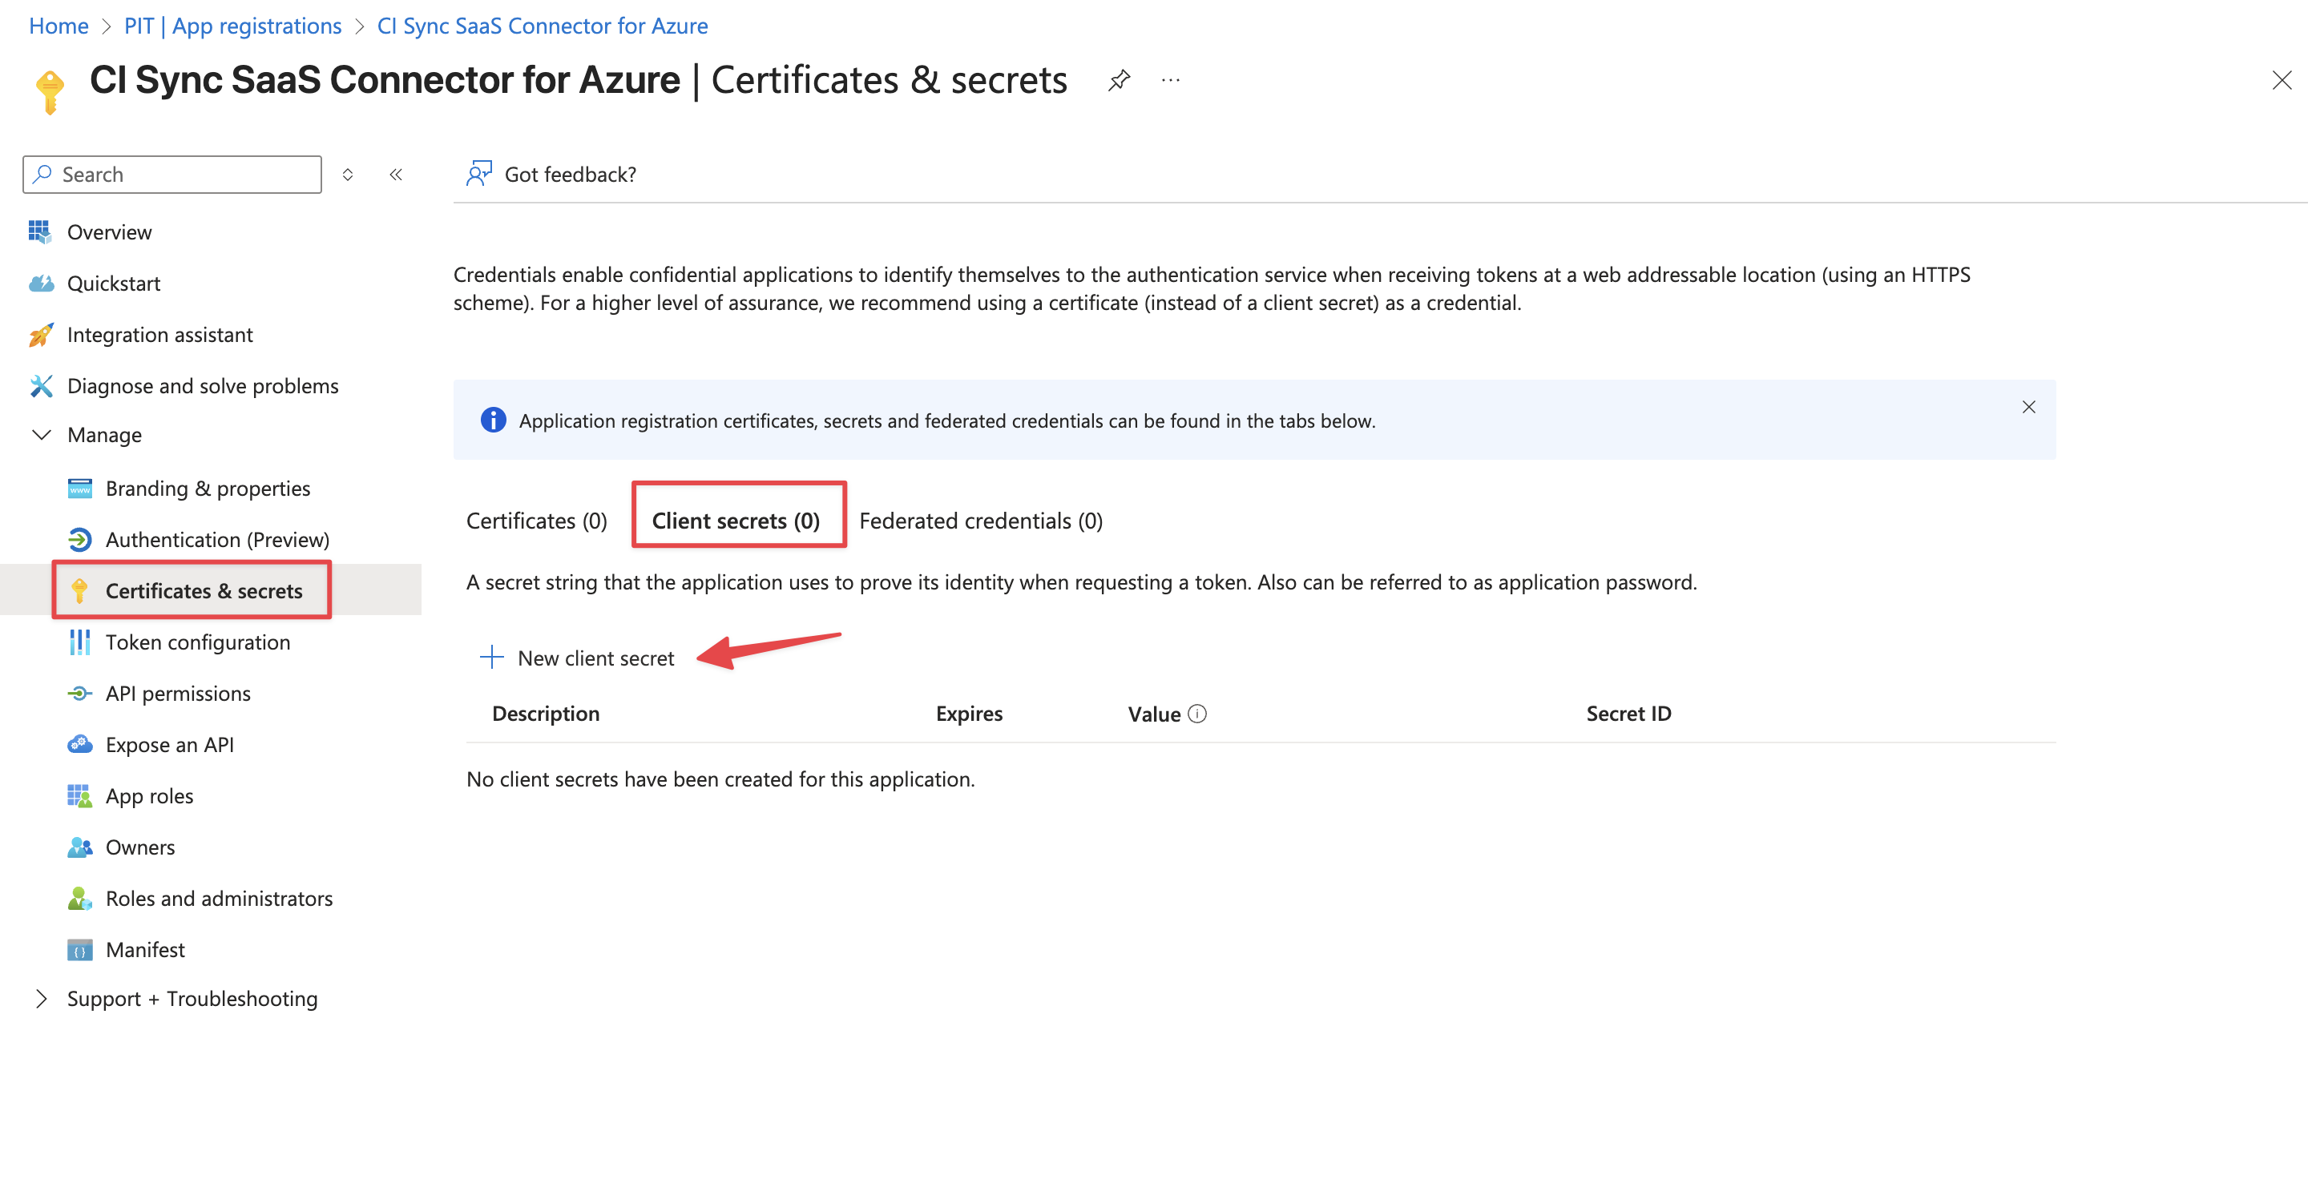The height and width of the screenshot is (1187, 2324).
Task: Click the Quickstart cloud icon
Action: pyautogui.click(x=41, y=284)
